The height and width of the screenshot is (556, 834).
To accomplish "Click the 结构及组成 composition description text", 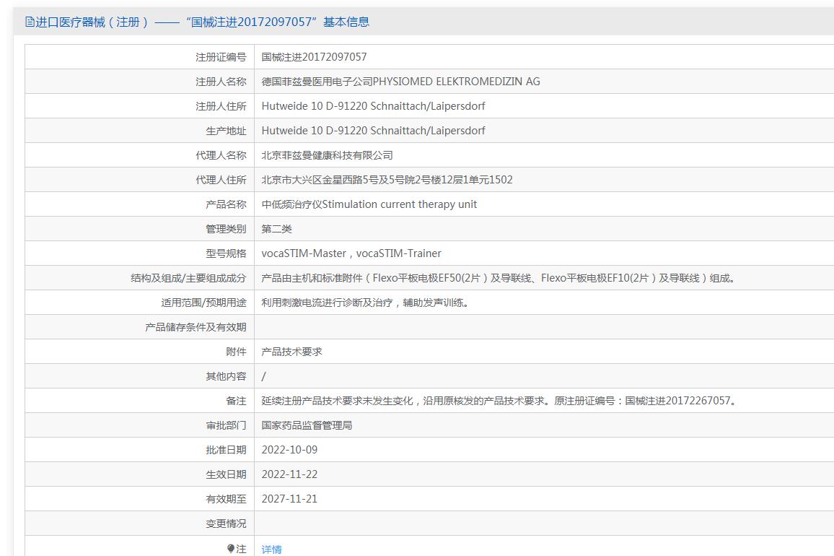I will coord(498,278).
